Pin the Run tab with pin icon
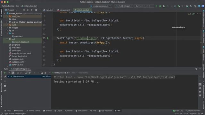 (x=5, y=90)
